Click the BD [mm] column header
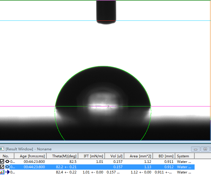Screen dimensions: 211x179 (x=165, y=156)
